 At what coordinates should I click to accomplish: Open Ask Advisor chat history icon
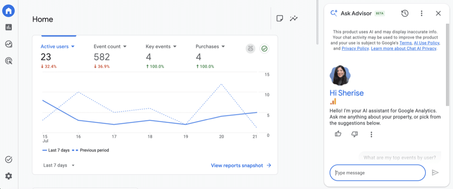pos(405,13)
